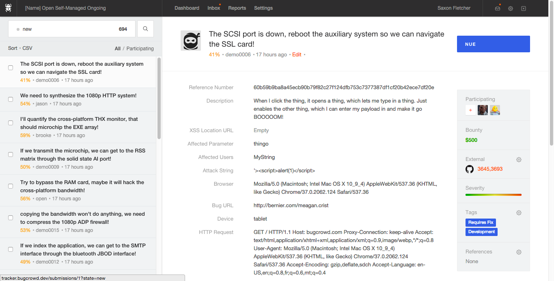This screenshot has width=554, height=281.
Task: Show All submissions filter
Action: coord(118,49)
